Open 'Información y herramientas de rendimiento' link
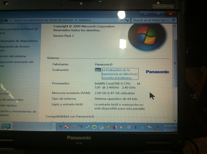 18,113
